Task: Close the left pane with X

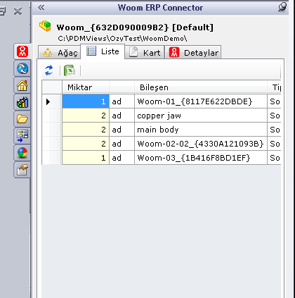Action: pos(18,11)
